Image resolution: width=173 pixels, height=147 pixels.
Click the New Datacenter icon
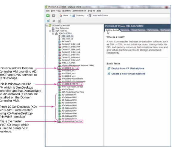(53, 28)
